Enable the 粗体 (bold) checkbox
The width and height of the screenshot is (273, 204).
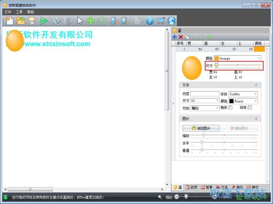tap(230, 108)
